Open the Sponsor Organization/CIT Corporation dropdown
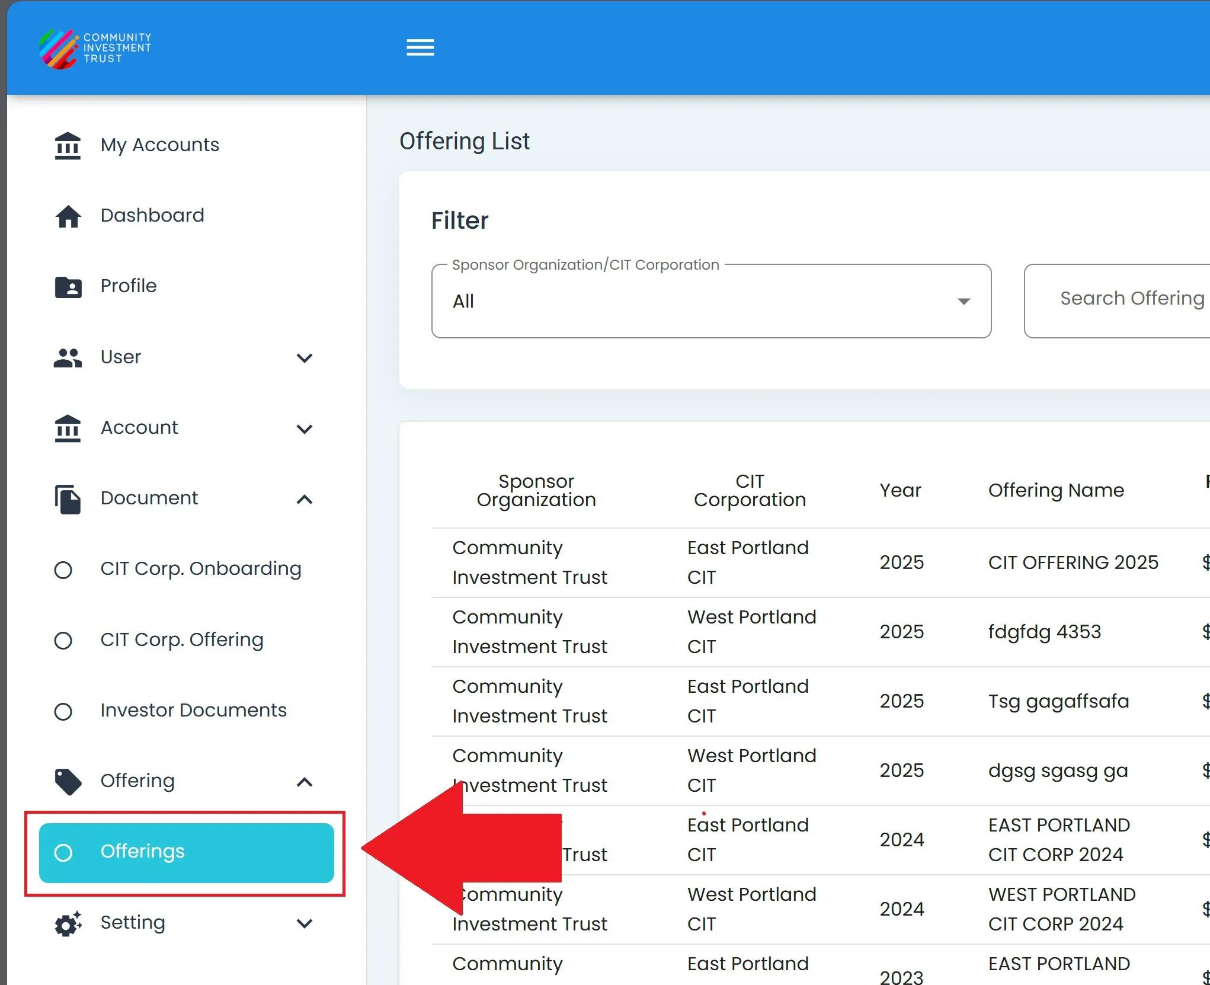This screenshot has width=1210, height=985. (711, 301)
